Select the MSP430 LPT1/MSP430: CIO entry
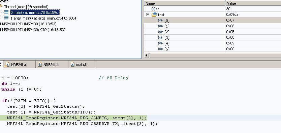This screenshot has width=281, height=133. [32, 30]
